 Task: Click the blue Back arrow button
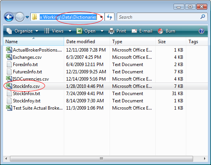pyautogui.click(x=9, y=17)
